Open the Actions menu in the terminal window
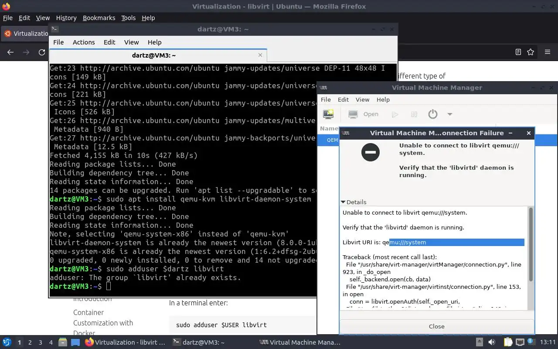Viewport: 558px width, 349px height. (x=84, y=42)
